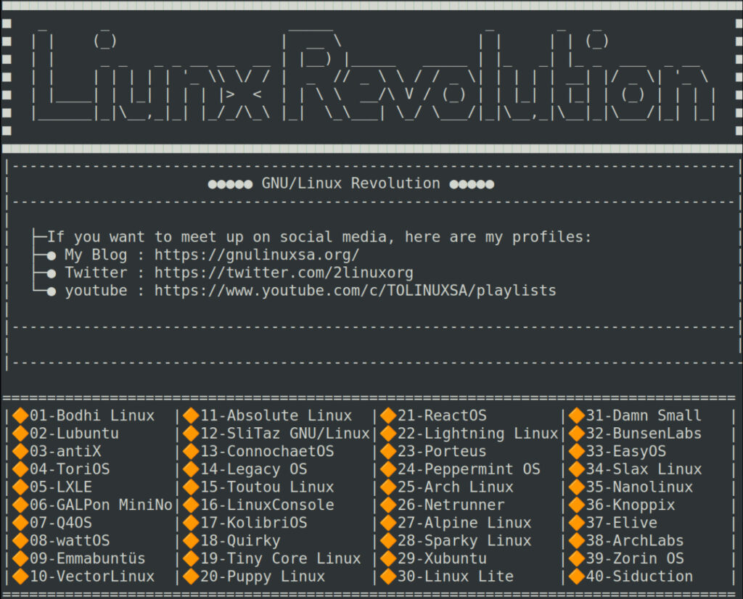
Task: Select the 15-Toutou Linux list entry
Action: click(268, 487)
